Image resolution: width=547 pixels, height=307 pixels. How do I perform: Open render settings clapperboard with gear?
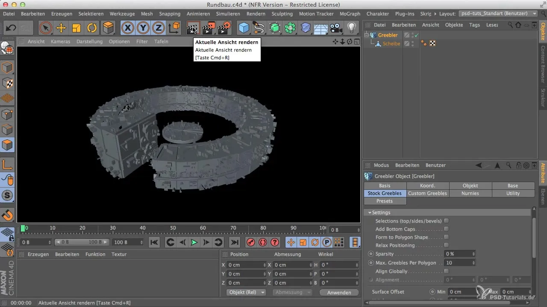pyautogui.click(x=224, y=28)
